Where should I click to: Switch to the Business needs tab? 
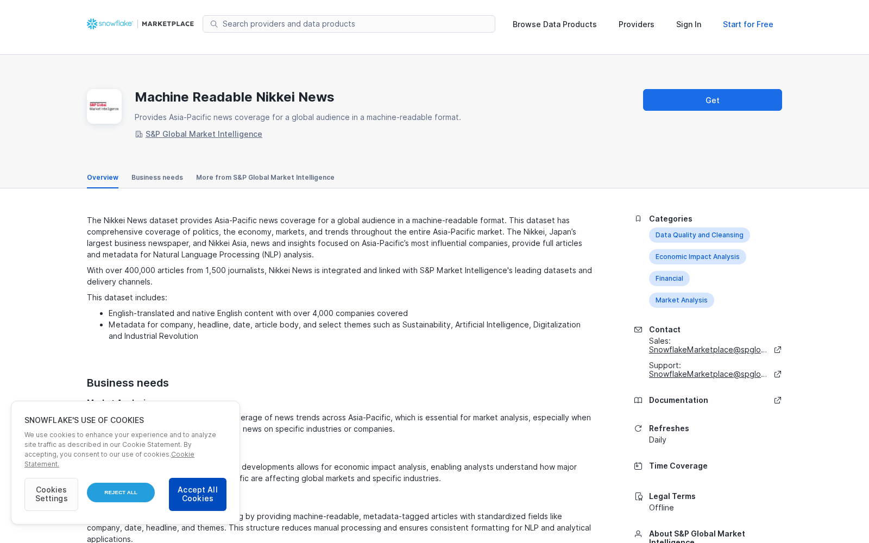(x=157, y=178)
